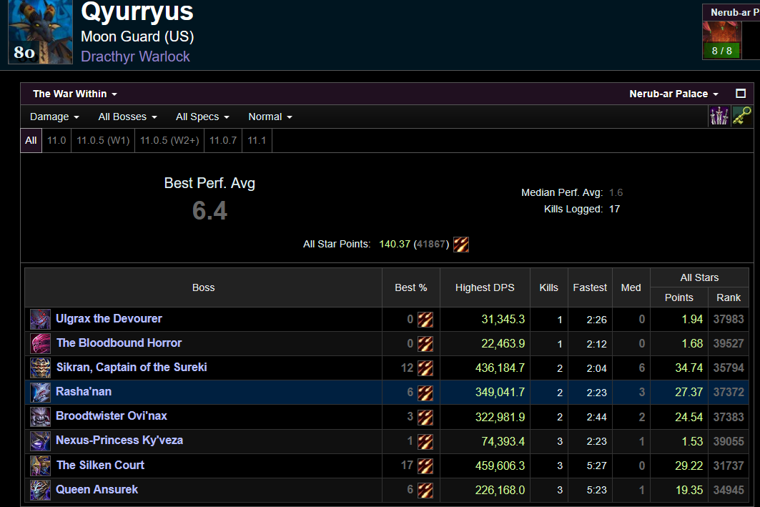Viewport: 760px width, 507px height.
Task: Open Broodtwister Ovi'nax link
Action: 112,416
